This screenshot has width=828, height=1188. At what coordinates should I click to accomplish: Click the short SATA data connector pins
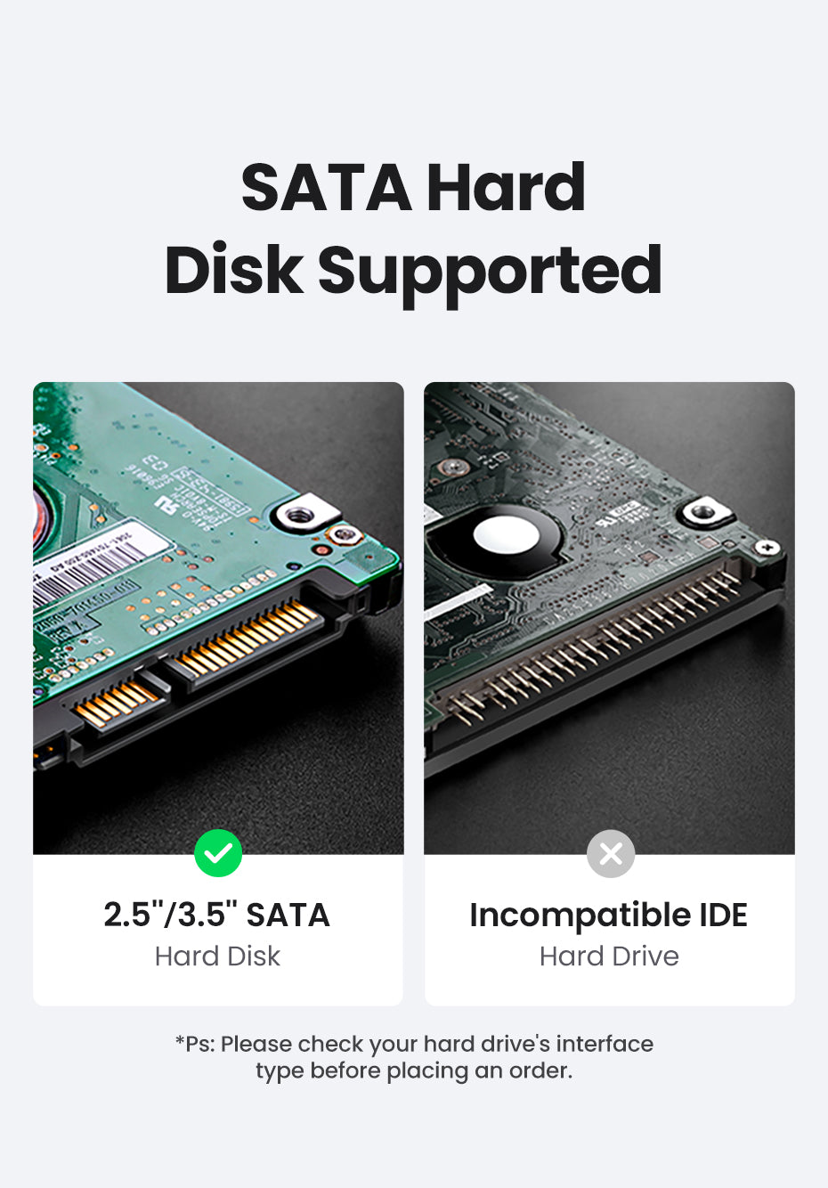tap(118, 701)
